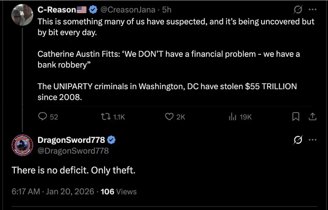Open C-Reason's profile picture

tap(22, 15)
